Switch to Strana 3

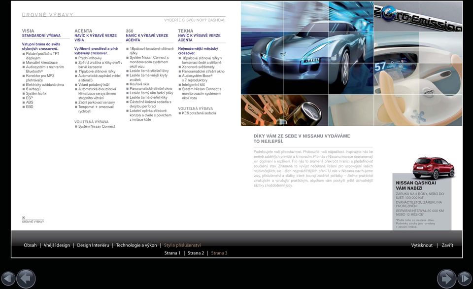[x=219, y=253]
